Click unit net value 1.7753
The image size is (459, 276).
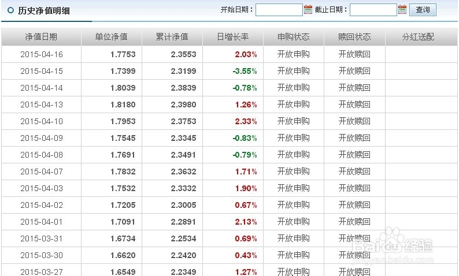coord(123,54)
